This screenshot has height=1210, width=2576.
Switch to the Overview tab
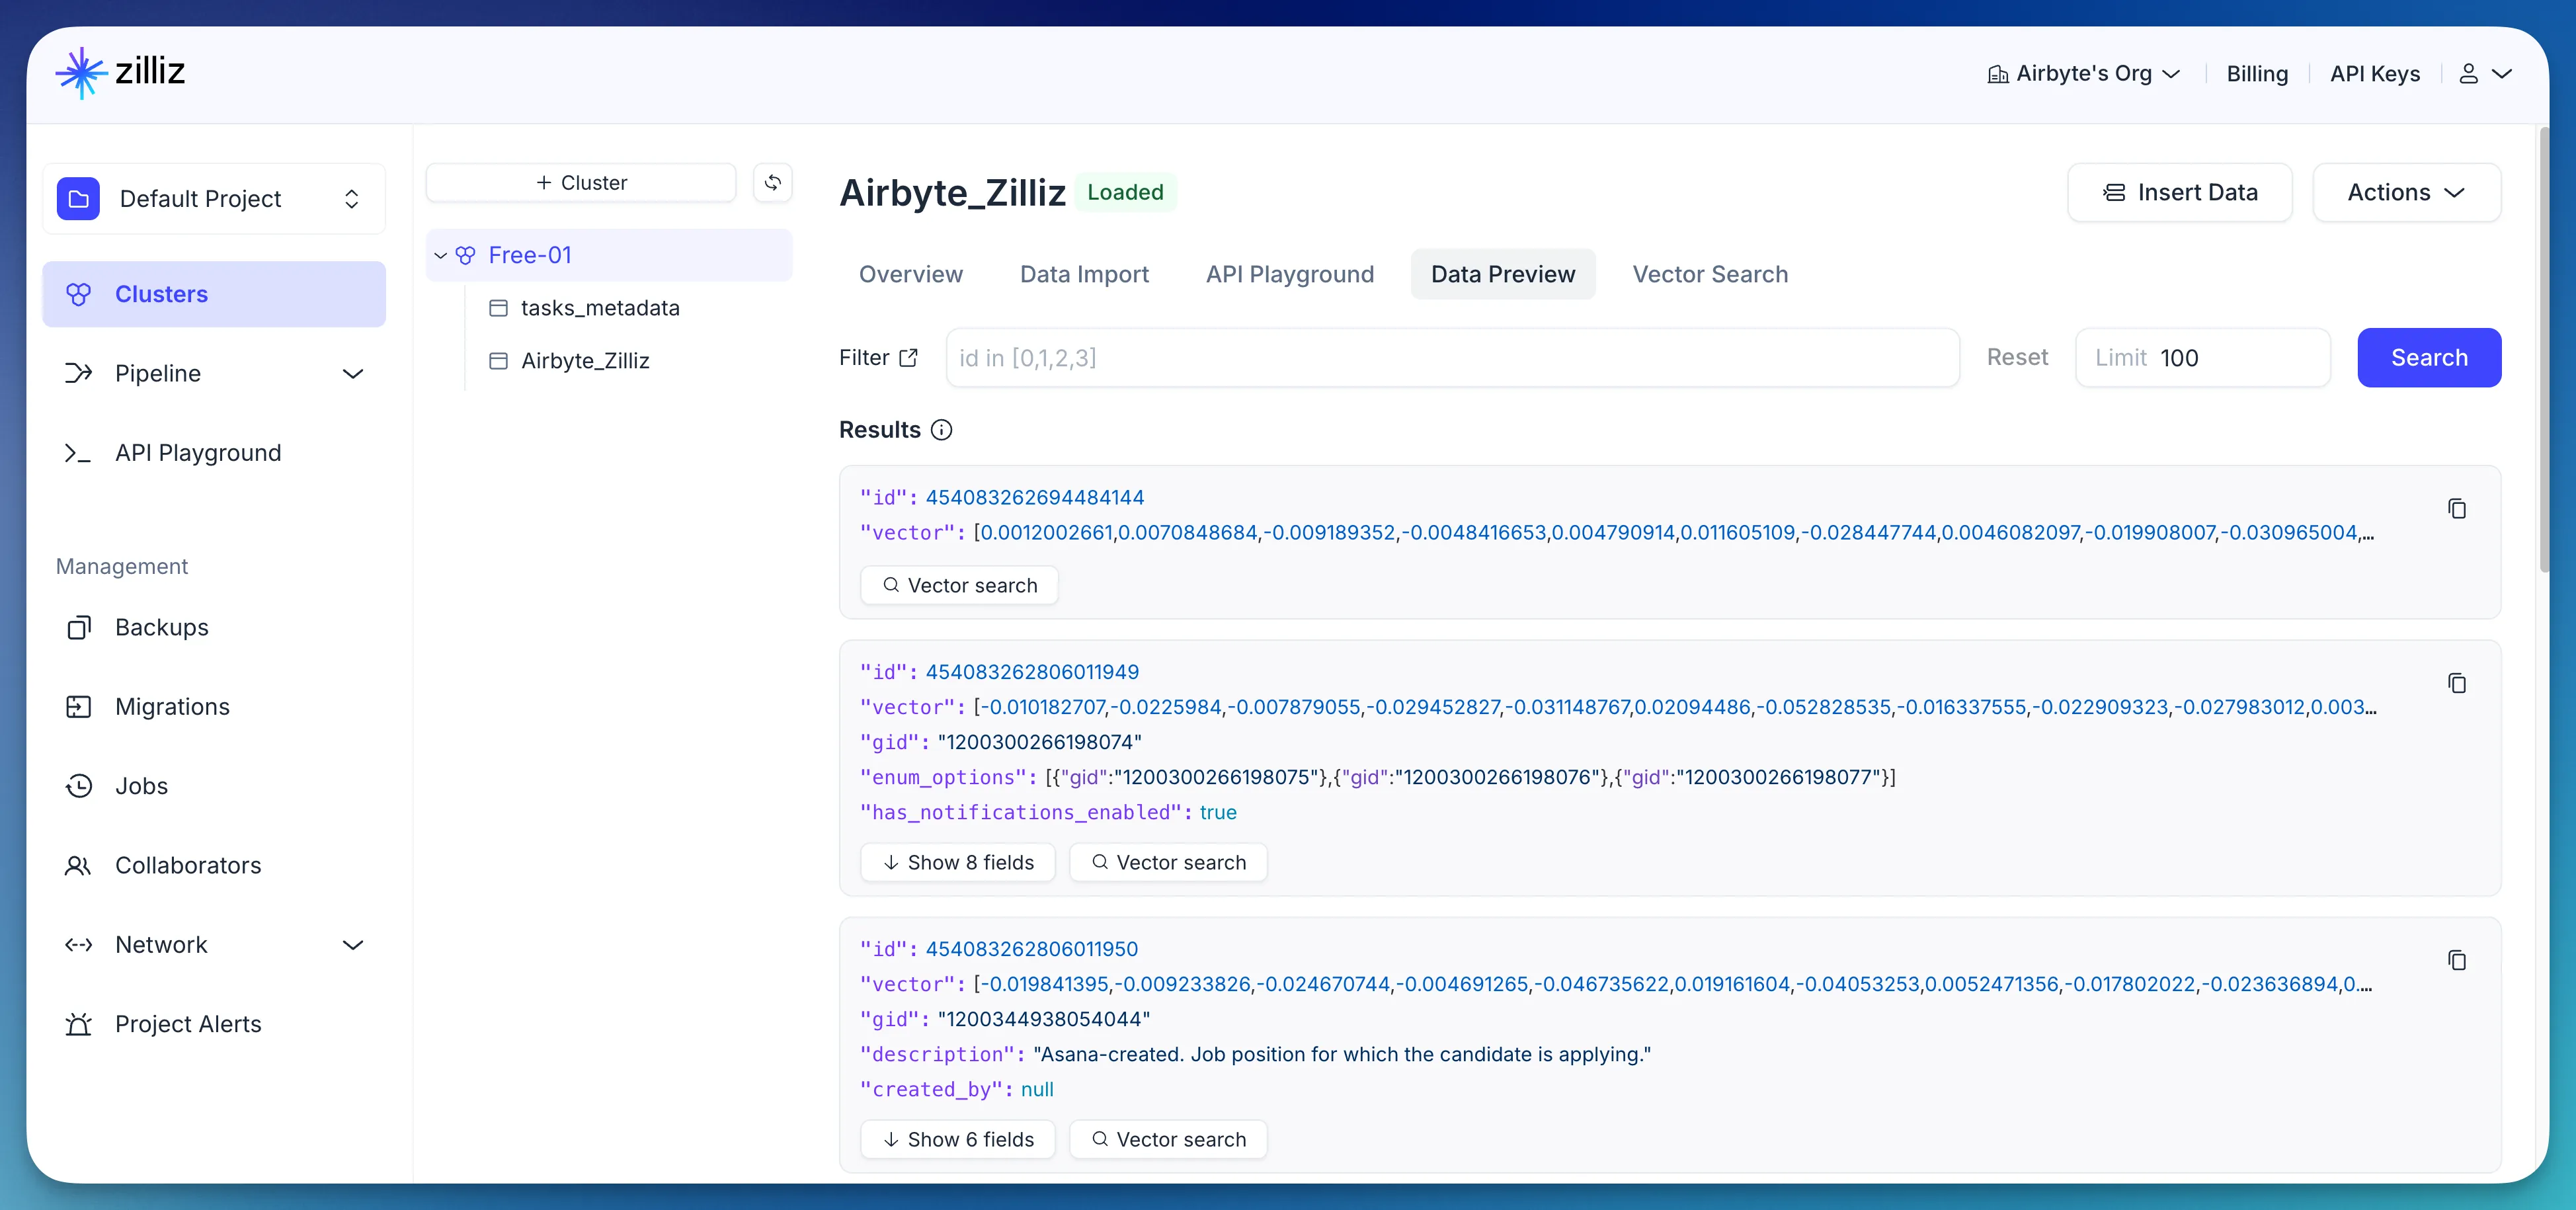pyautogui.click(x=910, y=274)
